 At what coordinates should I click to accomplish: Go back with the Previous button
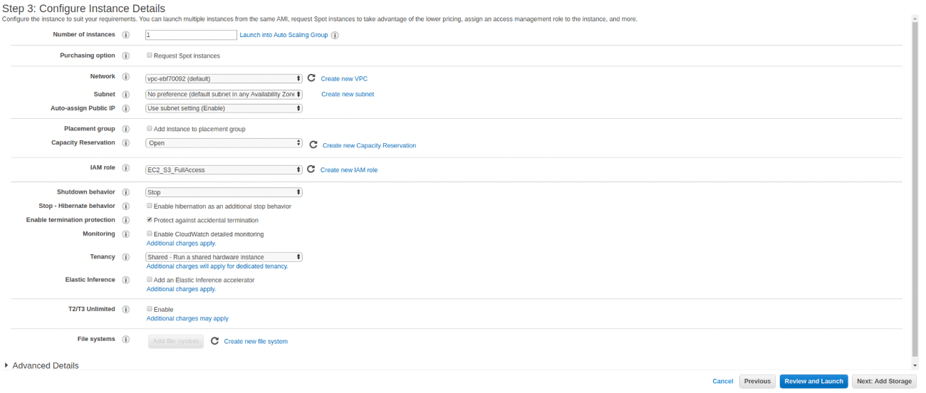757,382
